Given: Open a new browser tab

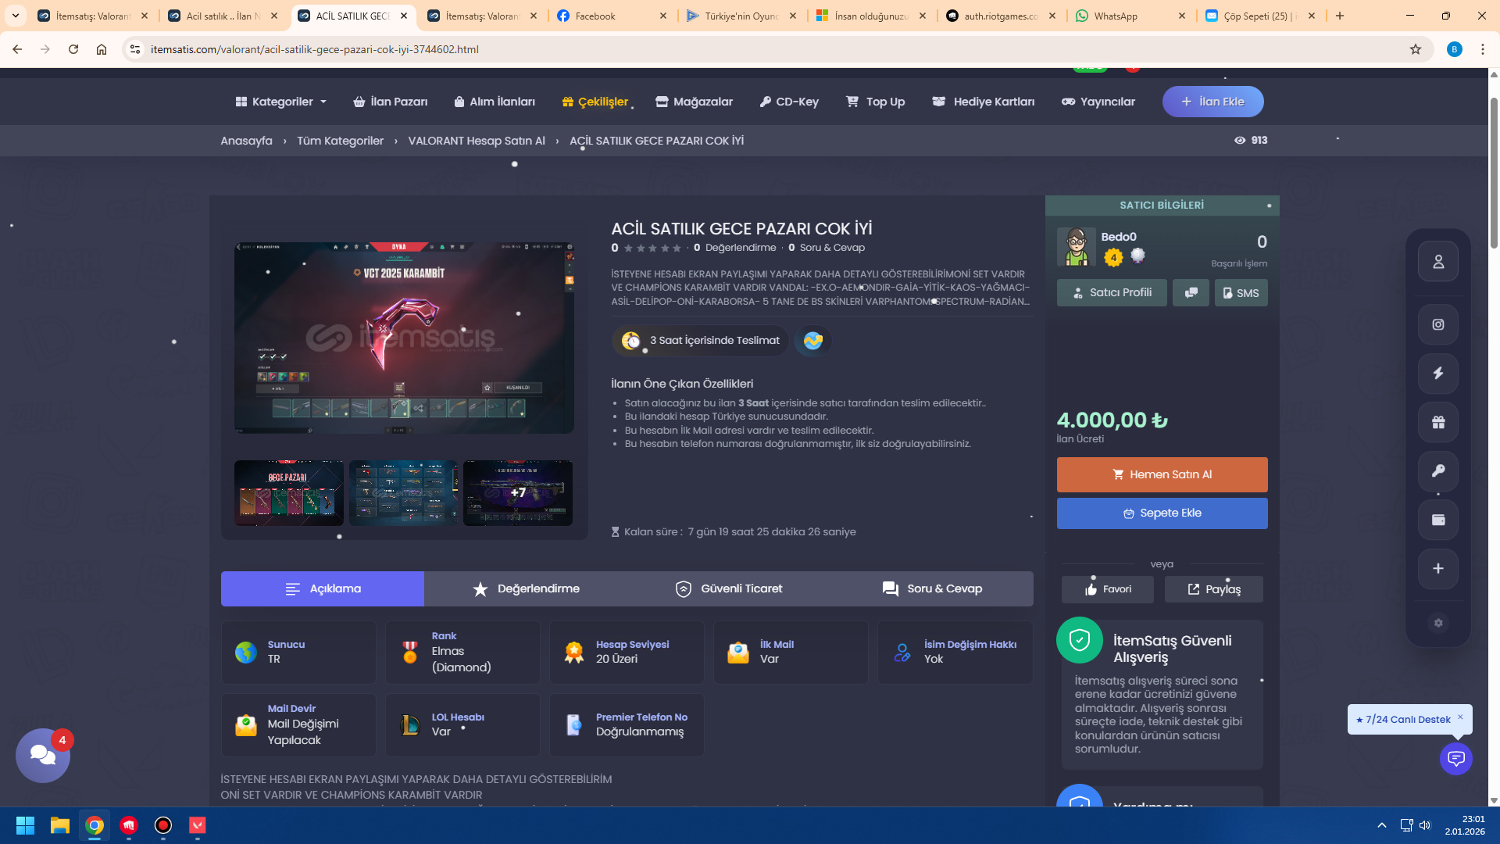Looking at the screenshot, I should pyautogui.click(x=1340, y=16).
